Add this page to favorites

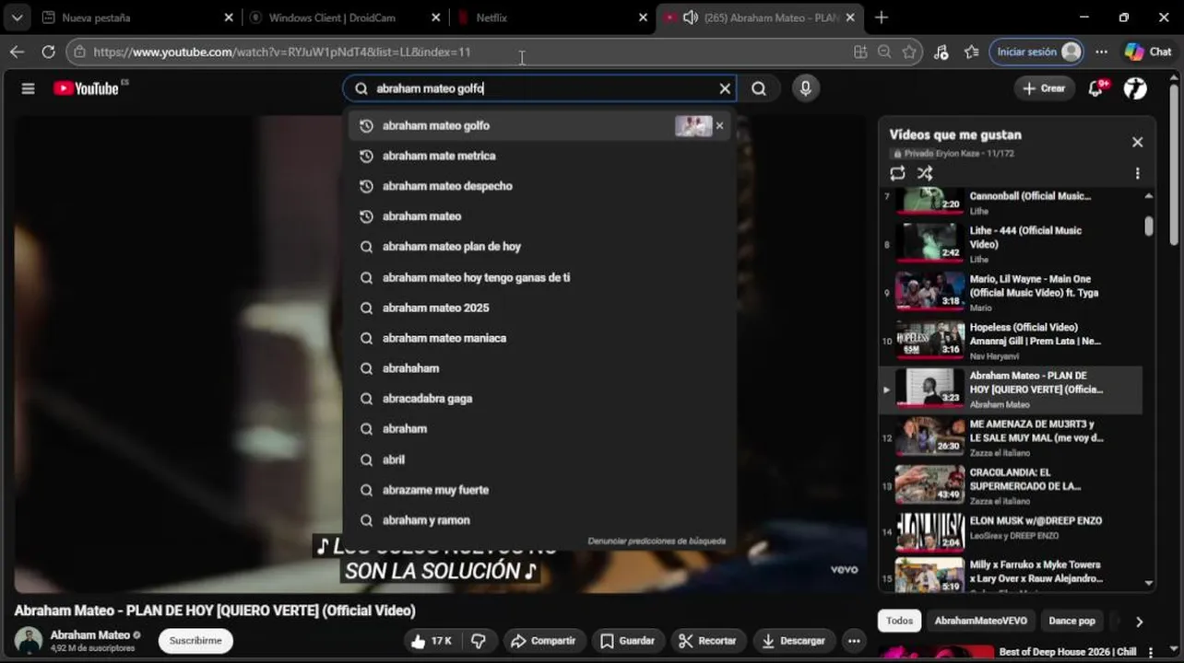click(909, 52)
